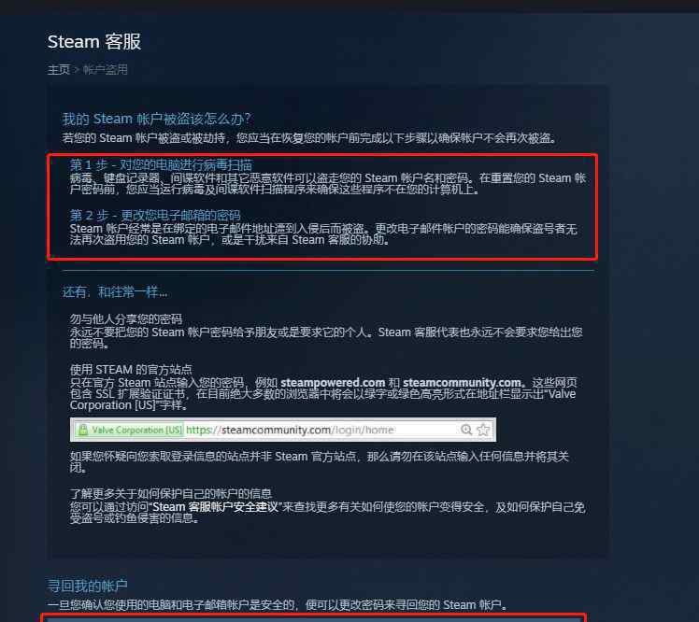Click the heading 我的 Steam 帐户被盗该怎么办?
This screenshot has width=699, height=622.
tap(156, 119)
